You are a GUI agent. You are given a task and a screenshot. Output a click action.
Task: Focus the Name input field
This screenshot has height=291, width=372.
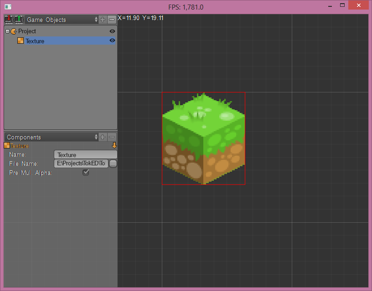coord(85,154)
